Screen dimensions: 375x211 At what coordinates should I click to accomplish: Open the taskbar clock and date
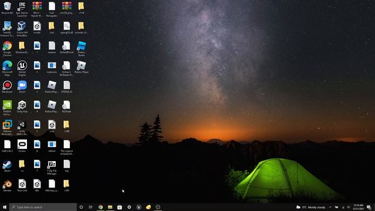click(358, 207)
